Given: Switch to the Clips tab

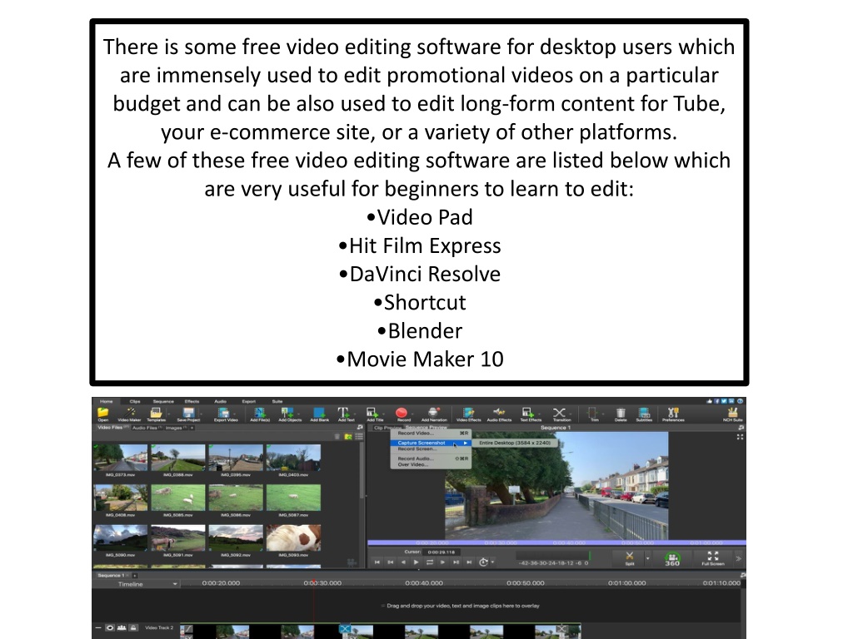Looking at the screenshot, I should 135,402.
